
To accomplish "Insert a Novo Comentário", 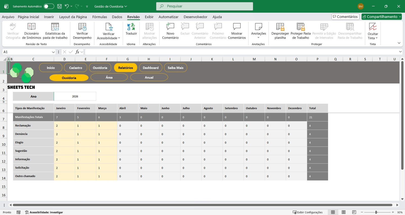I will (170, 27).
